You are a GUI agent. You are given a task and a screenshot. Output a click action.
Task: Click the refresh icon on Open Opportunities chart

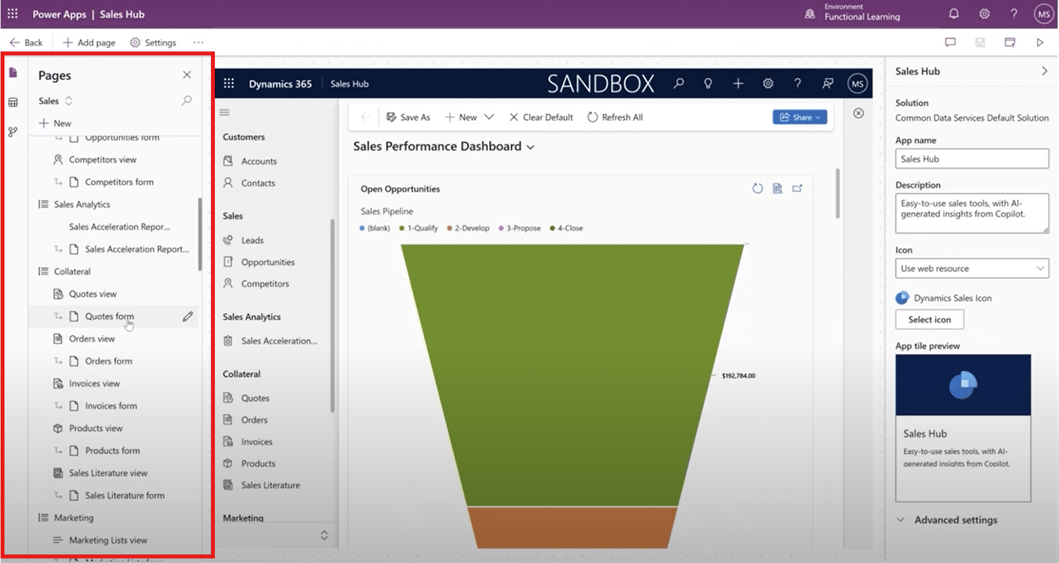pyautogui.click(x=757, y=188)
